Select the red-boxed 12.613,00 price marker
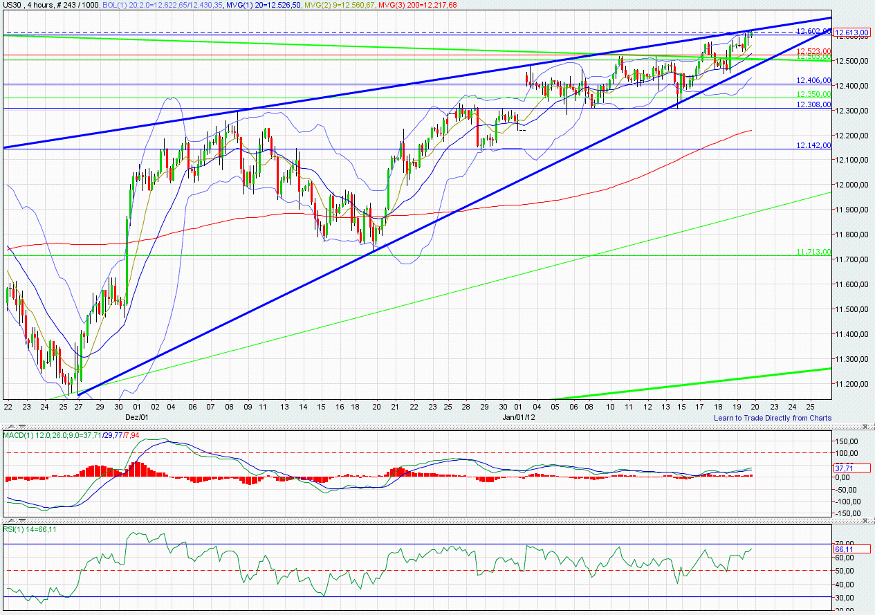This screenshot has height=615, width=875. pos(852,32)
